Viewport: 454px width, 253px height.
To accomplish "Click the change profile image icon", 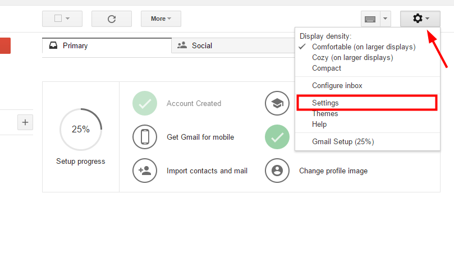I will click(277, 171).
